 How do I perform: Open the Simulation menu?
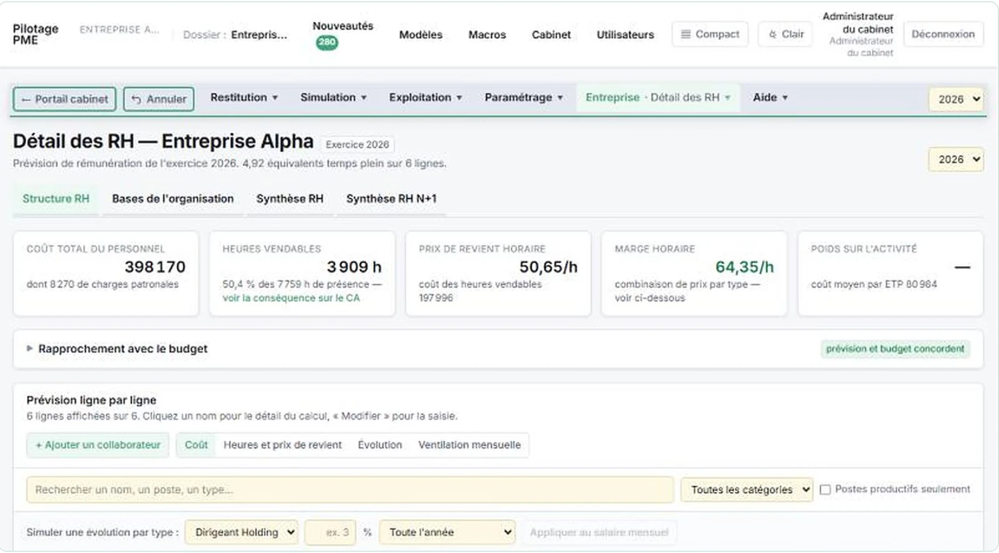[333, 97]
